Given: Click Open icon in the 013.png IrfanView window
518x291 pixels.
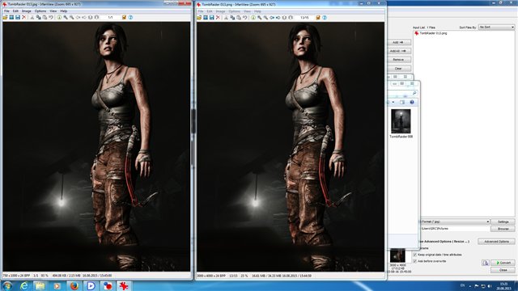Looking at the screenshot, I should click(x=199, y=18).
